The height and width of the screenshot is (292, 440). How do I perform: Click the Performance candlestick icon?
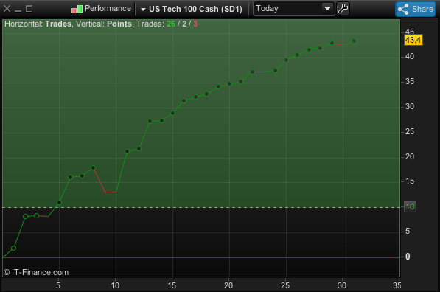click(x=77, y=9)
